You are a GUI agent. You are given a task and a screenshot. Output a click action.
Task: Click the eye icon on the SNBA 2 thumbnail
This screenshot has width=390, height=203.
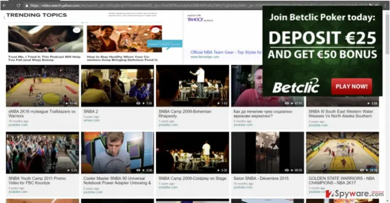(138, 103)
